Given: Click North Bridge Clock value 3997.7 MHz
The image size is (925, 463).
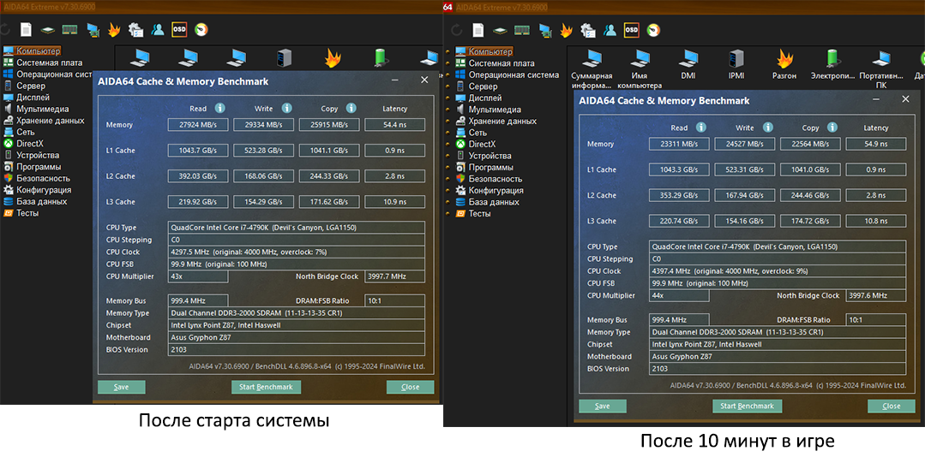Looking at the screenshot, I should [394, 276].
